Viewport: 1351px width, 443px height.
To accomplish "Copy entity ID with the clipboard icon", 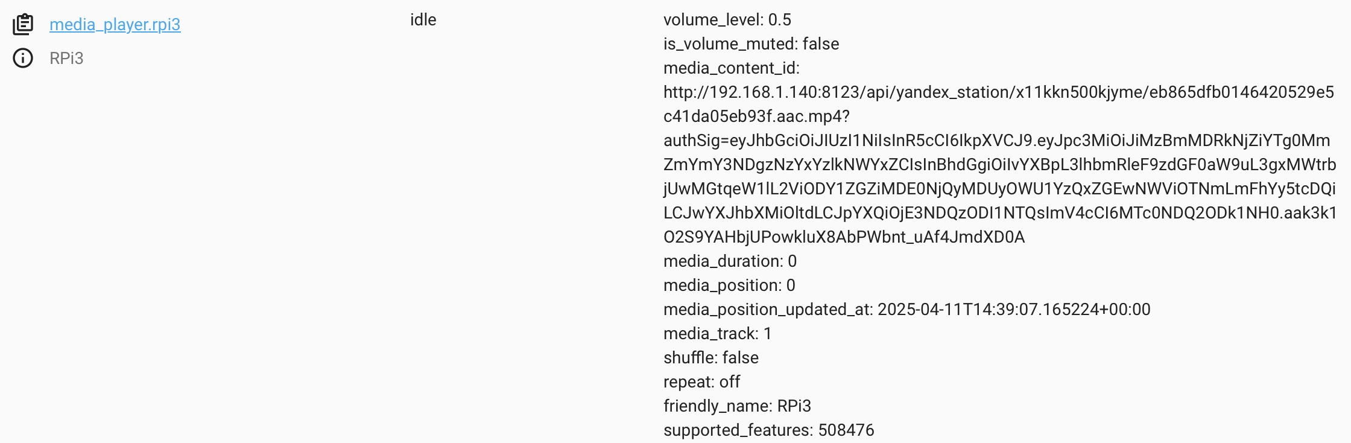I will (23, 24).
